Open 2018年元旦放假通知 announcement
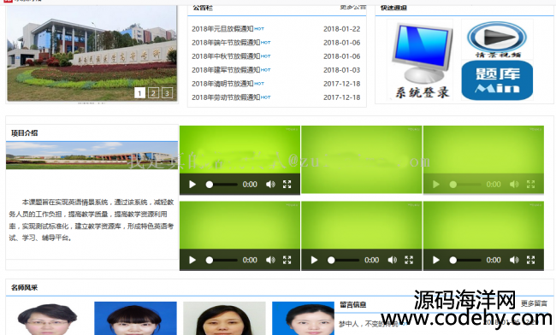 coord(222,29)
